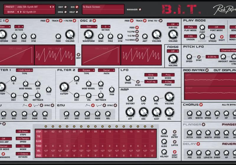Image resolution: width=236 pixels, height=165 pixels.
Task: Open the OSC 2 octave selector
Action: (x=106, y=27)
